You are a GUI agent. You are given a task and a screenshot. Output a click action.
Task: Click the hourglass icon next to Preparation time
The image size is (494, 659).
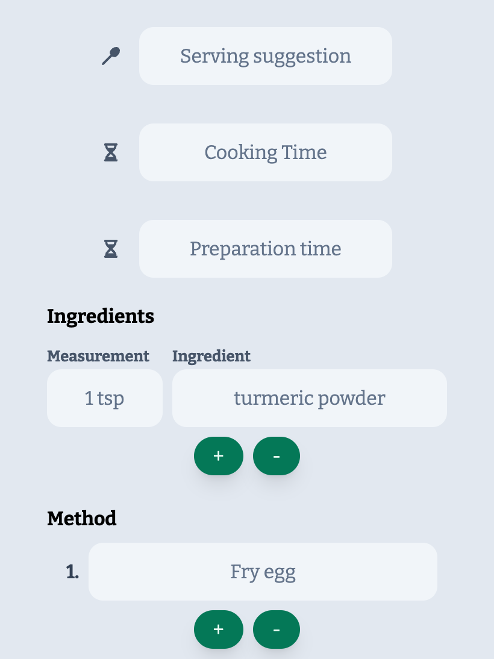coord(111,249)
